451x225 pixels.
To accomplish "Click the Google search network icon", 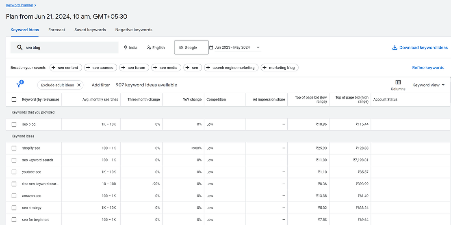I will (x=181, y=48).
